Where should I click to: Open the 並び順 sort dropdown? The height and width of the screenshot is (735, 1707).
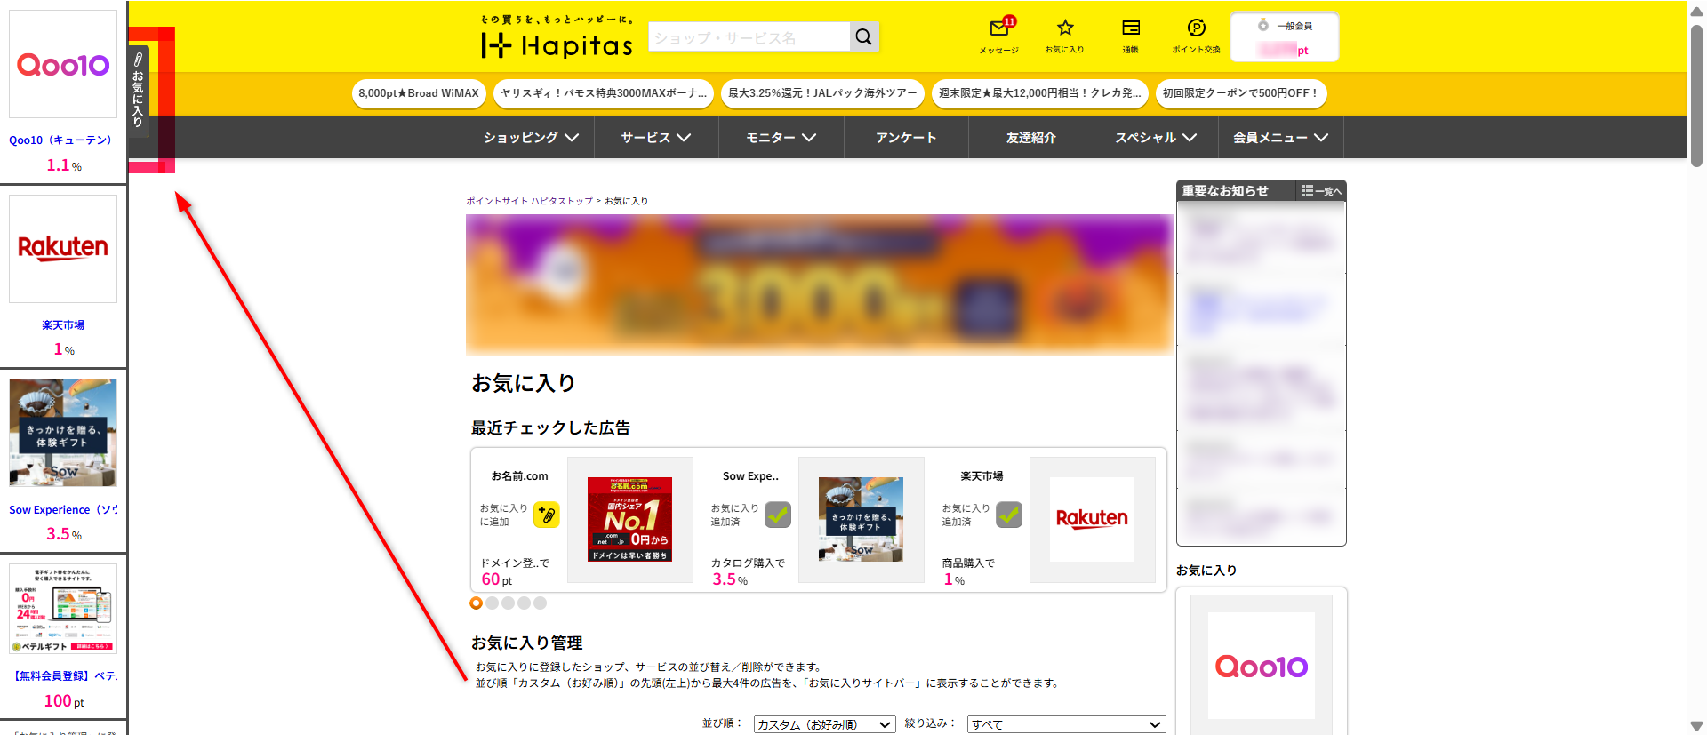[x=824, y=724]
